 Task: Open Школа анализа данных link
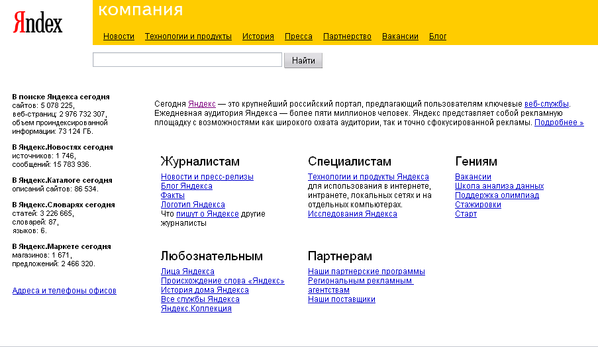[499, 186]
